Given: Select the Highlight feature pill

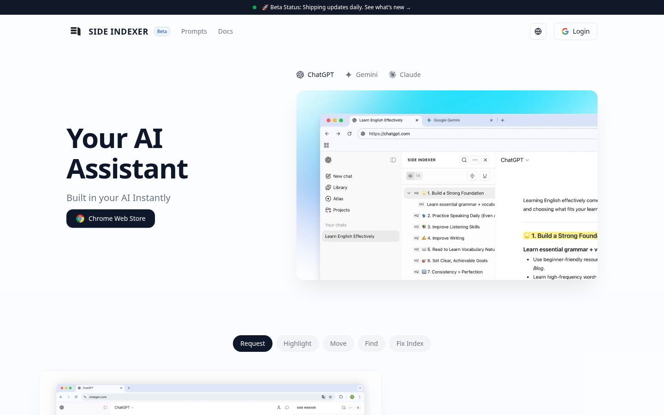Looking at the screenshot, I should pyautogui.click(x=297, y=344).
